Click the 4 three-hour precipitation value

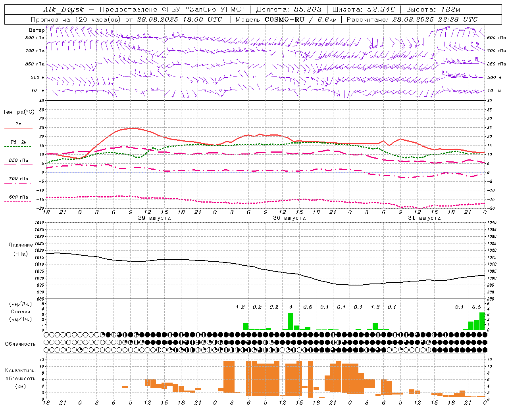click(x=291, y=307)
